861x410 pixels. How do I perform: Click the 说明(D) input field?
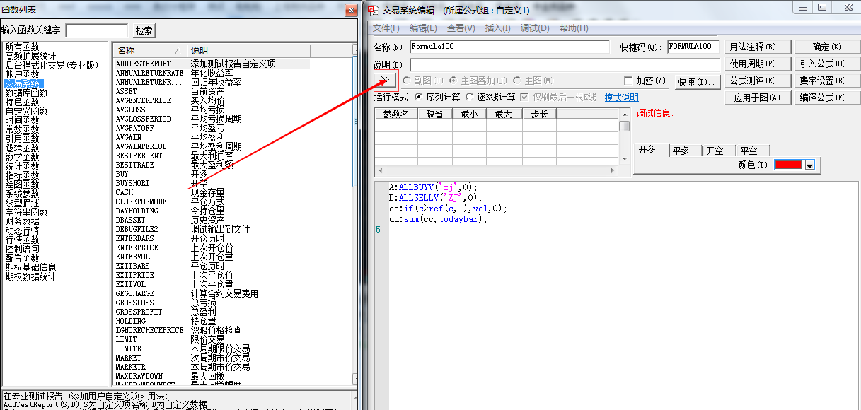tap(564, 65)
